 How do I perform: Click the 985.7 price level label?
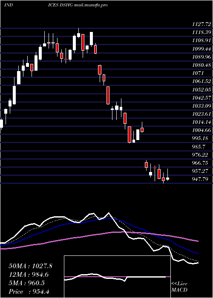coord(199,146)
